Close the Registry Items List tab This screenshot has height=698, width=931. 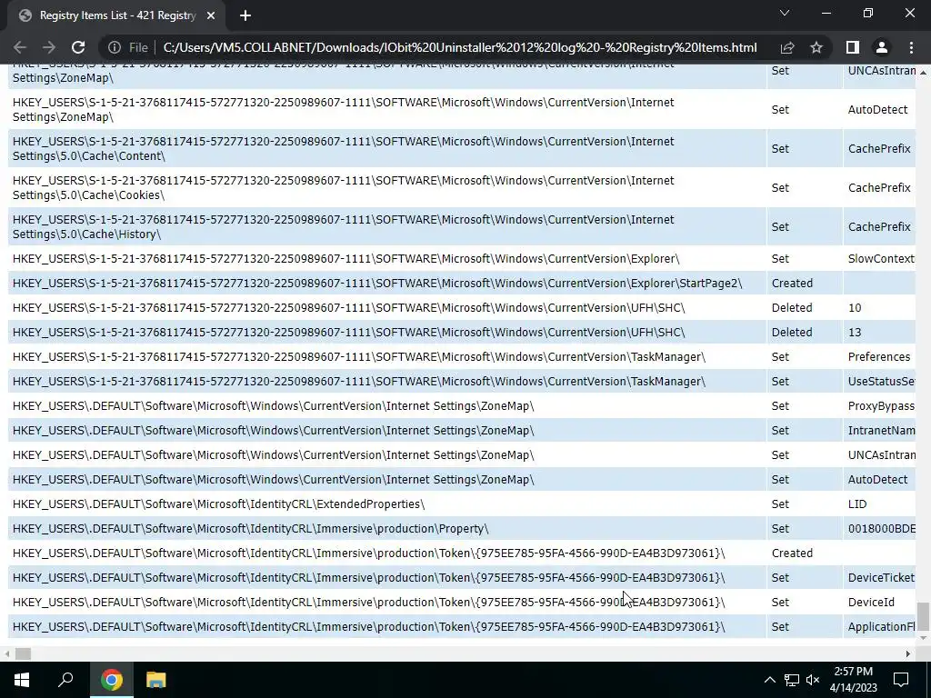(211, 16)
